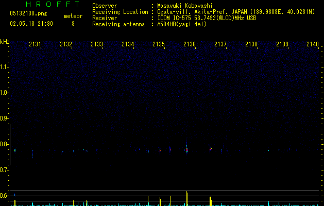Viewport: 324px width, 206px height.
Task: Click the 2139 time marker
Action: (282, 44)
